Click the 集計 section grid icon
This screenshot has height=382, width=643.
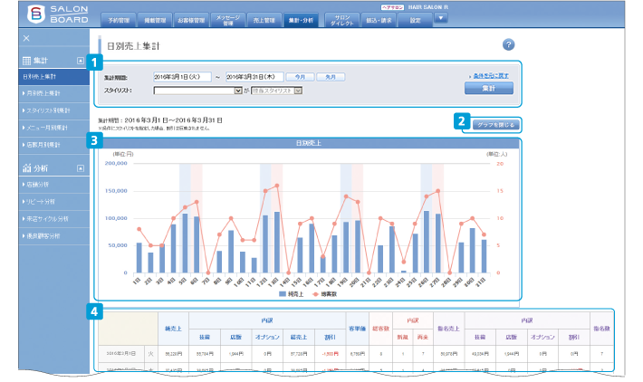click(27, 61)
